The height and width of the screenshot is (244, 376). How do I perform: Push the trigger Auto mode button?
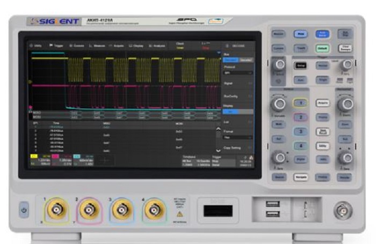[x=300, y=80]
